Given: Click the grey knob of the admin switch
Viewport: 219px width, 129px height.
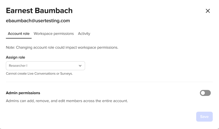Looking at the screenshot, I should pyautogui.click(x=203, y=93).
